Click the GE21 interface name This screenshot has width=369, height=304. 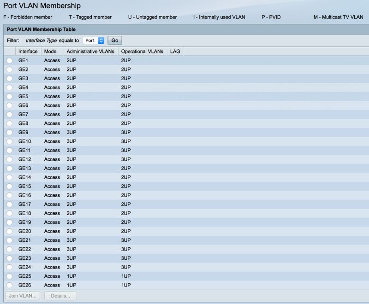tap(24, 240)
